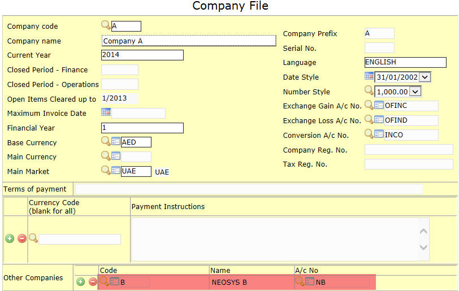This screenshot has height=291, width=459.
Task: Search Exchange Gain A/c No. with magnifier
Action: tap(369, 105)
